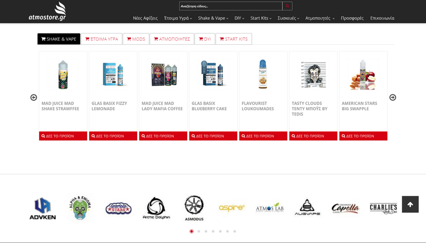
Task: Open the Προσφορές link in navigation
Action: [352, 18]
